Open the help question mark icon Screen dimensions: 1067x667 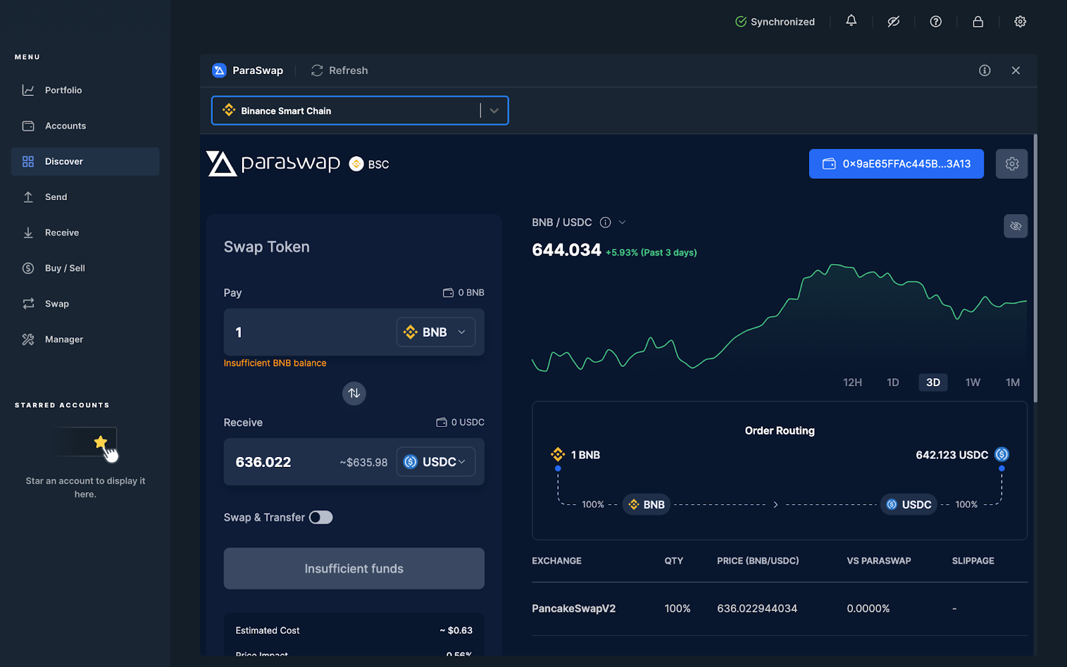click(x=936, y=21)
